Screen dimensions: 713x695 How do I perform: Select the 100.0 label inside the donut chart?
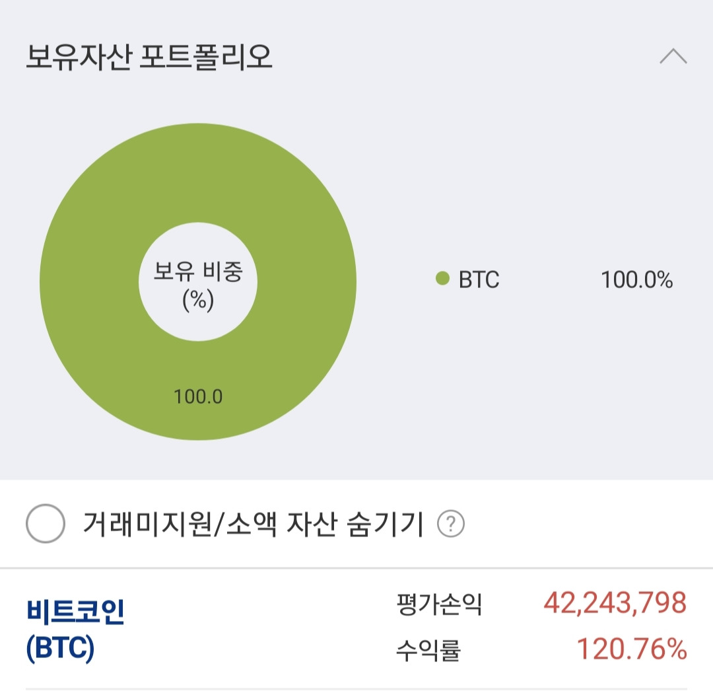pyautogui.click(x=198, y=396)
